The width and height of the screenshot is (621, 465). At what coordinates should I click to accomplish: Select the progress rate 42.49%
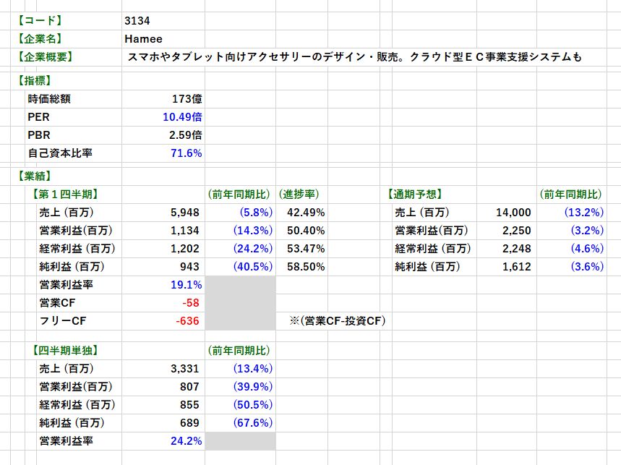pyautogui.click(x=306, y=213)
